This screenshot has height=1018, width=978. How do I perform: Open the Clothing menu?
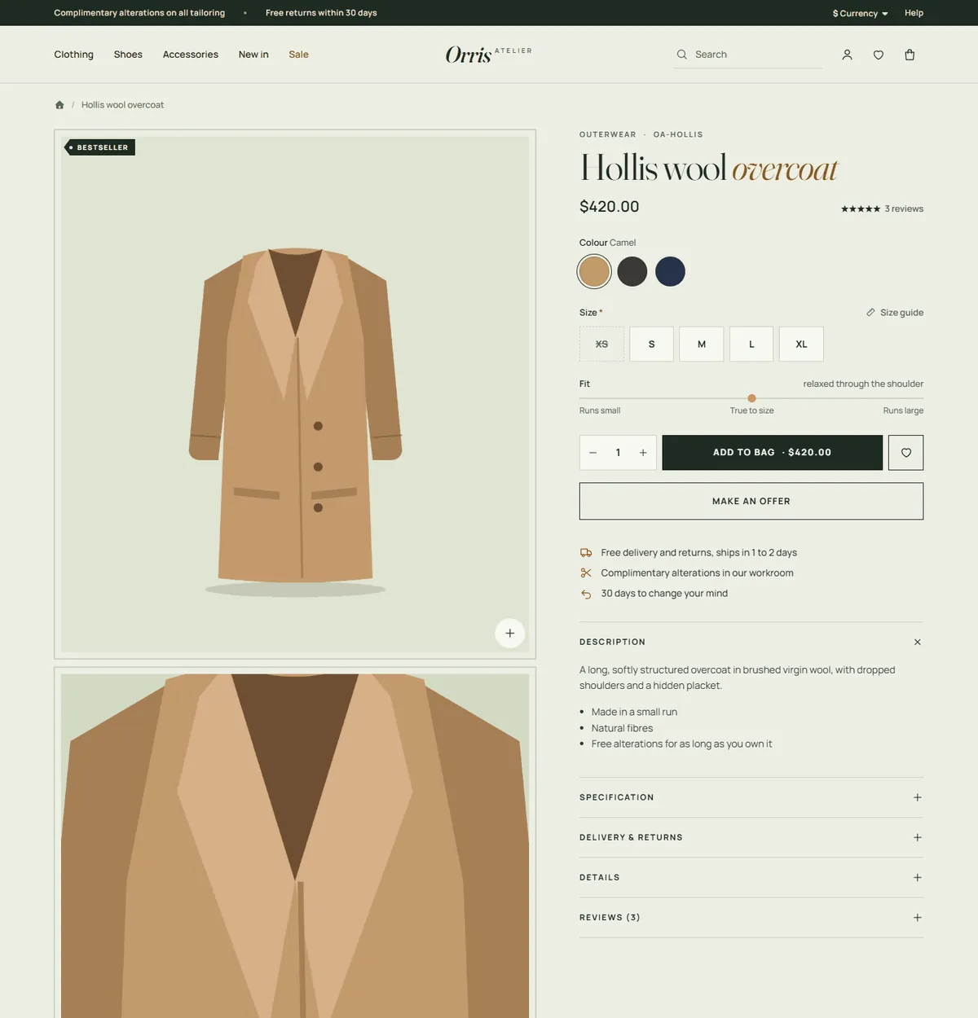[x=73, y=55]
